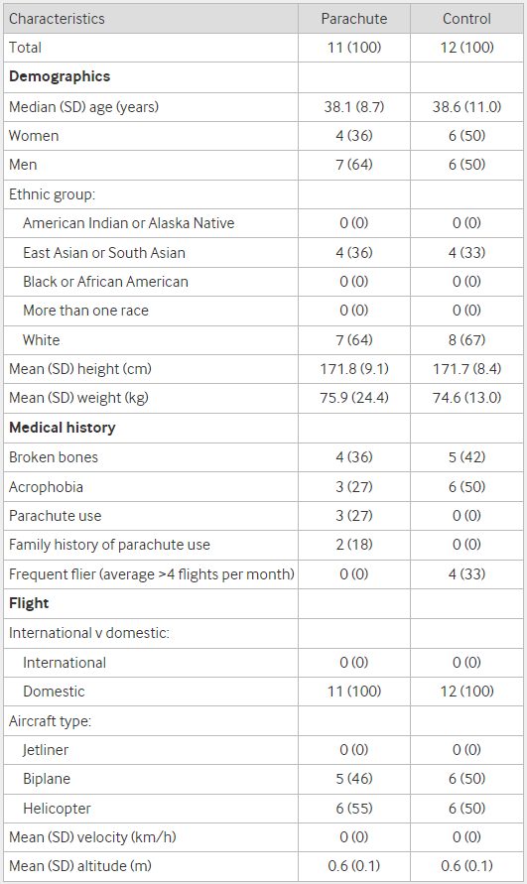This screenshot has height=884, width=527.
Task: Click Control value for Acrophobia
Action: [466, 486]
